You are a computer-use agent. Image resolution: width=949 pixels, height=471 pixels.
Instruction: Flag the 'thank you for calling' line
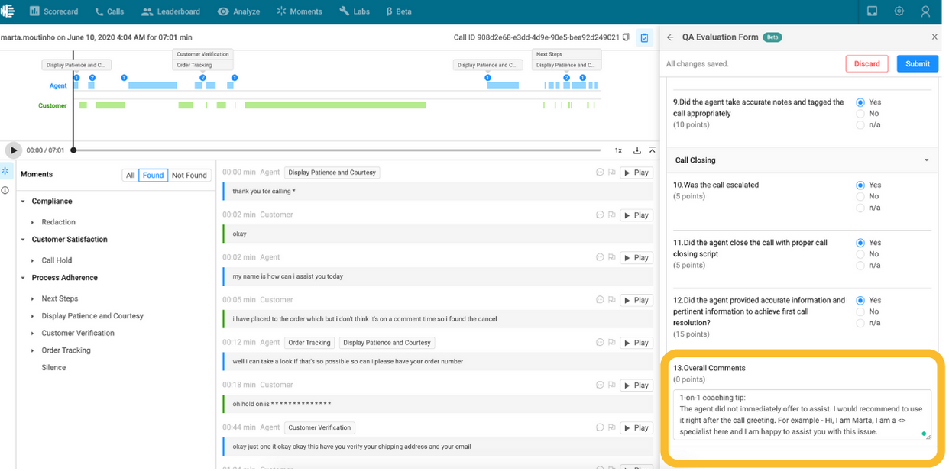click(x=611, y=173)
